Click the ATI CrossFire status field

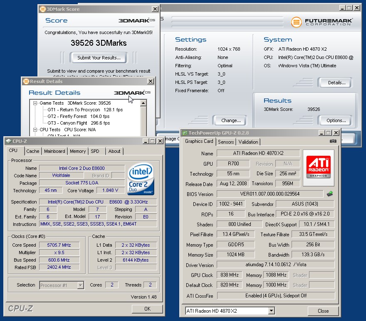(x=276, y=296)
